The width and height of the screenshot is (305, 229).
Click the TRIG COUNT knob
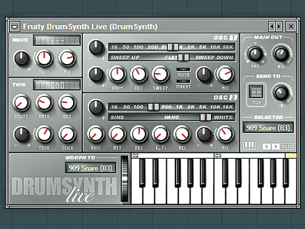coord(21,103)
